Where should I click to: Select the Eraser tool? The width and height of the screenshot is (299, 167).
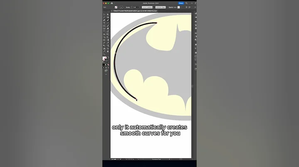(108, 29)
